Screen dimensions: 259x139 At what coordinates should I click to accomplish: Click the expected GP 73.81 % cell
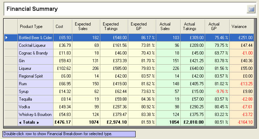point(142,45)
